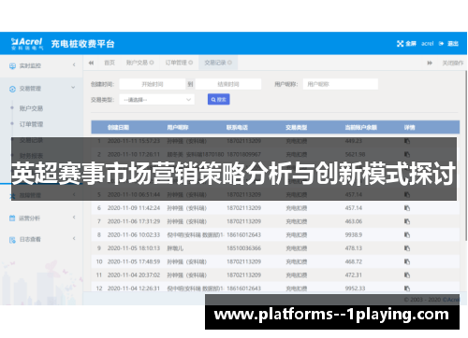Open the 交易类型 请选择 dropdown
Screen dimensions: 468x338
click(156, 100)
